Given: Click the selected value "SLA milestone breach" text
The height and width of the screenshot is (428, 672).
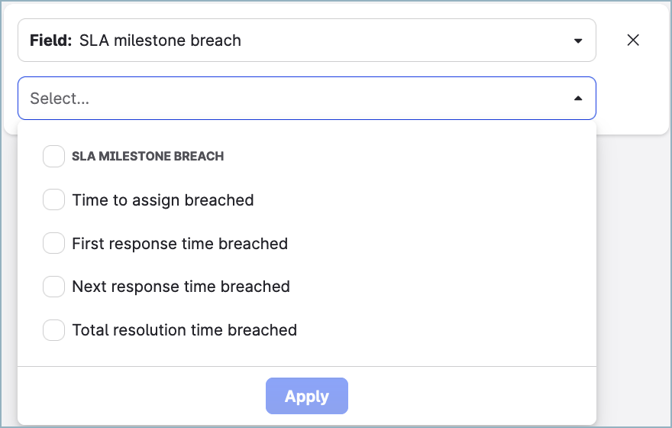Looking at the screenshot, I should click(160, 41).
